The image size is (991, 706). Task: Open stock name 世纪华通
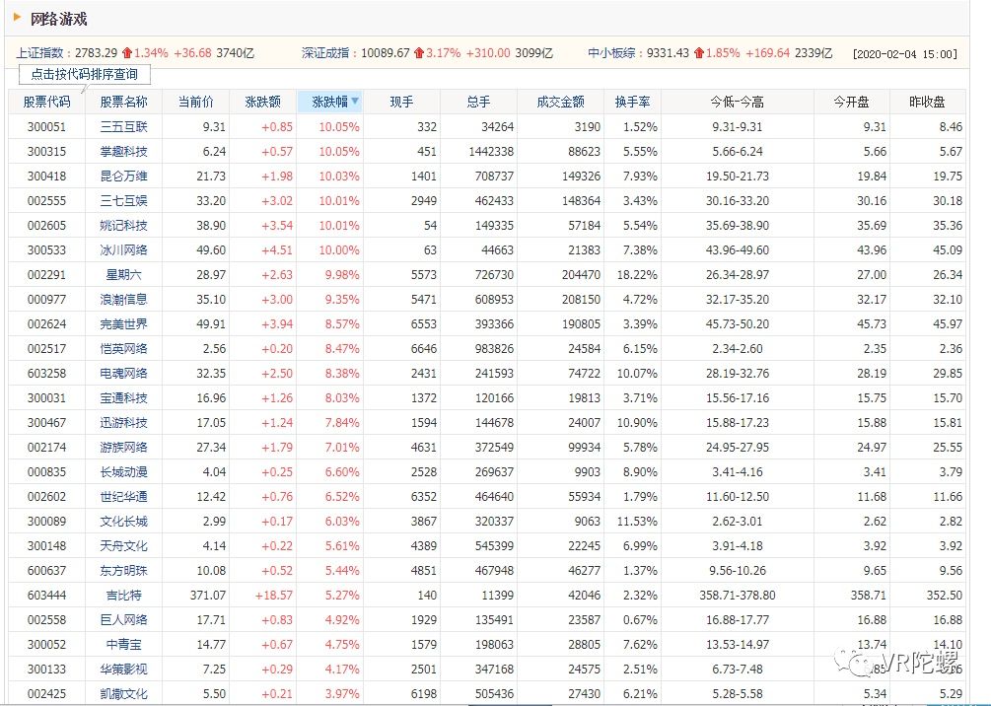click(124, 496)
